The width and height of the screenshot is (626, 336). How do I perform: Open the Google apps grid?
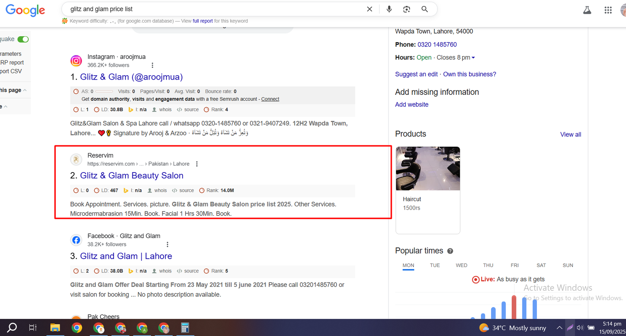click(608, 10)
